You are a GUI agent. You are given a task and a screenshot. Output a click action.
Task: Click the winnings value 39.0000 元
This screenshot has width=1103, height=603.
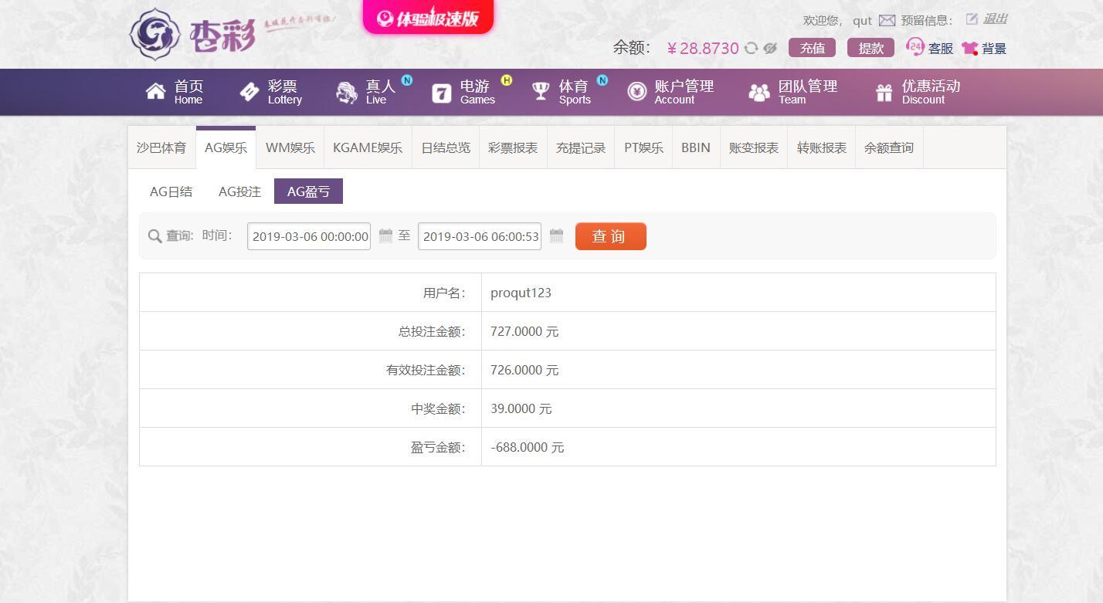[x=521, y=408]
